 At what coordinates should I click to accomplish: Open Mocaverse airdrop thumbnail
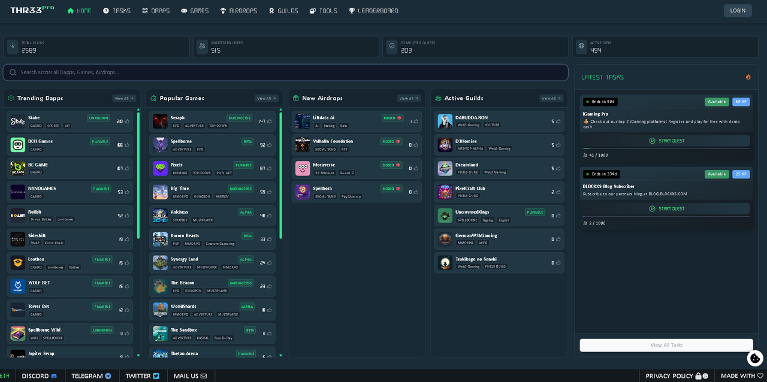point(303,168)
